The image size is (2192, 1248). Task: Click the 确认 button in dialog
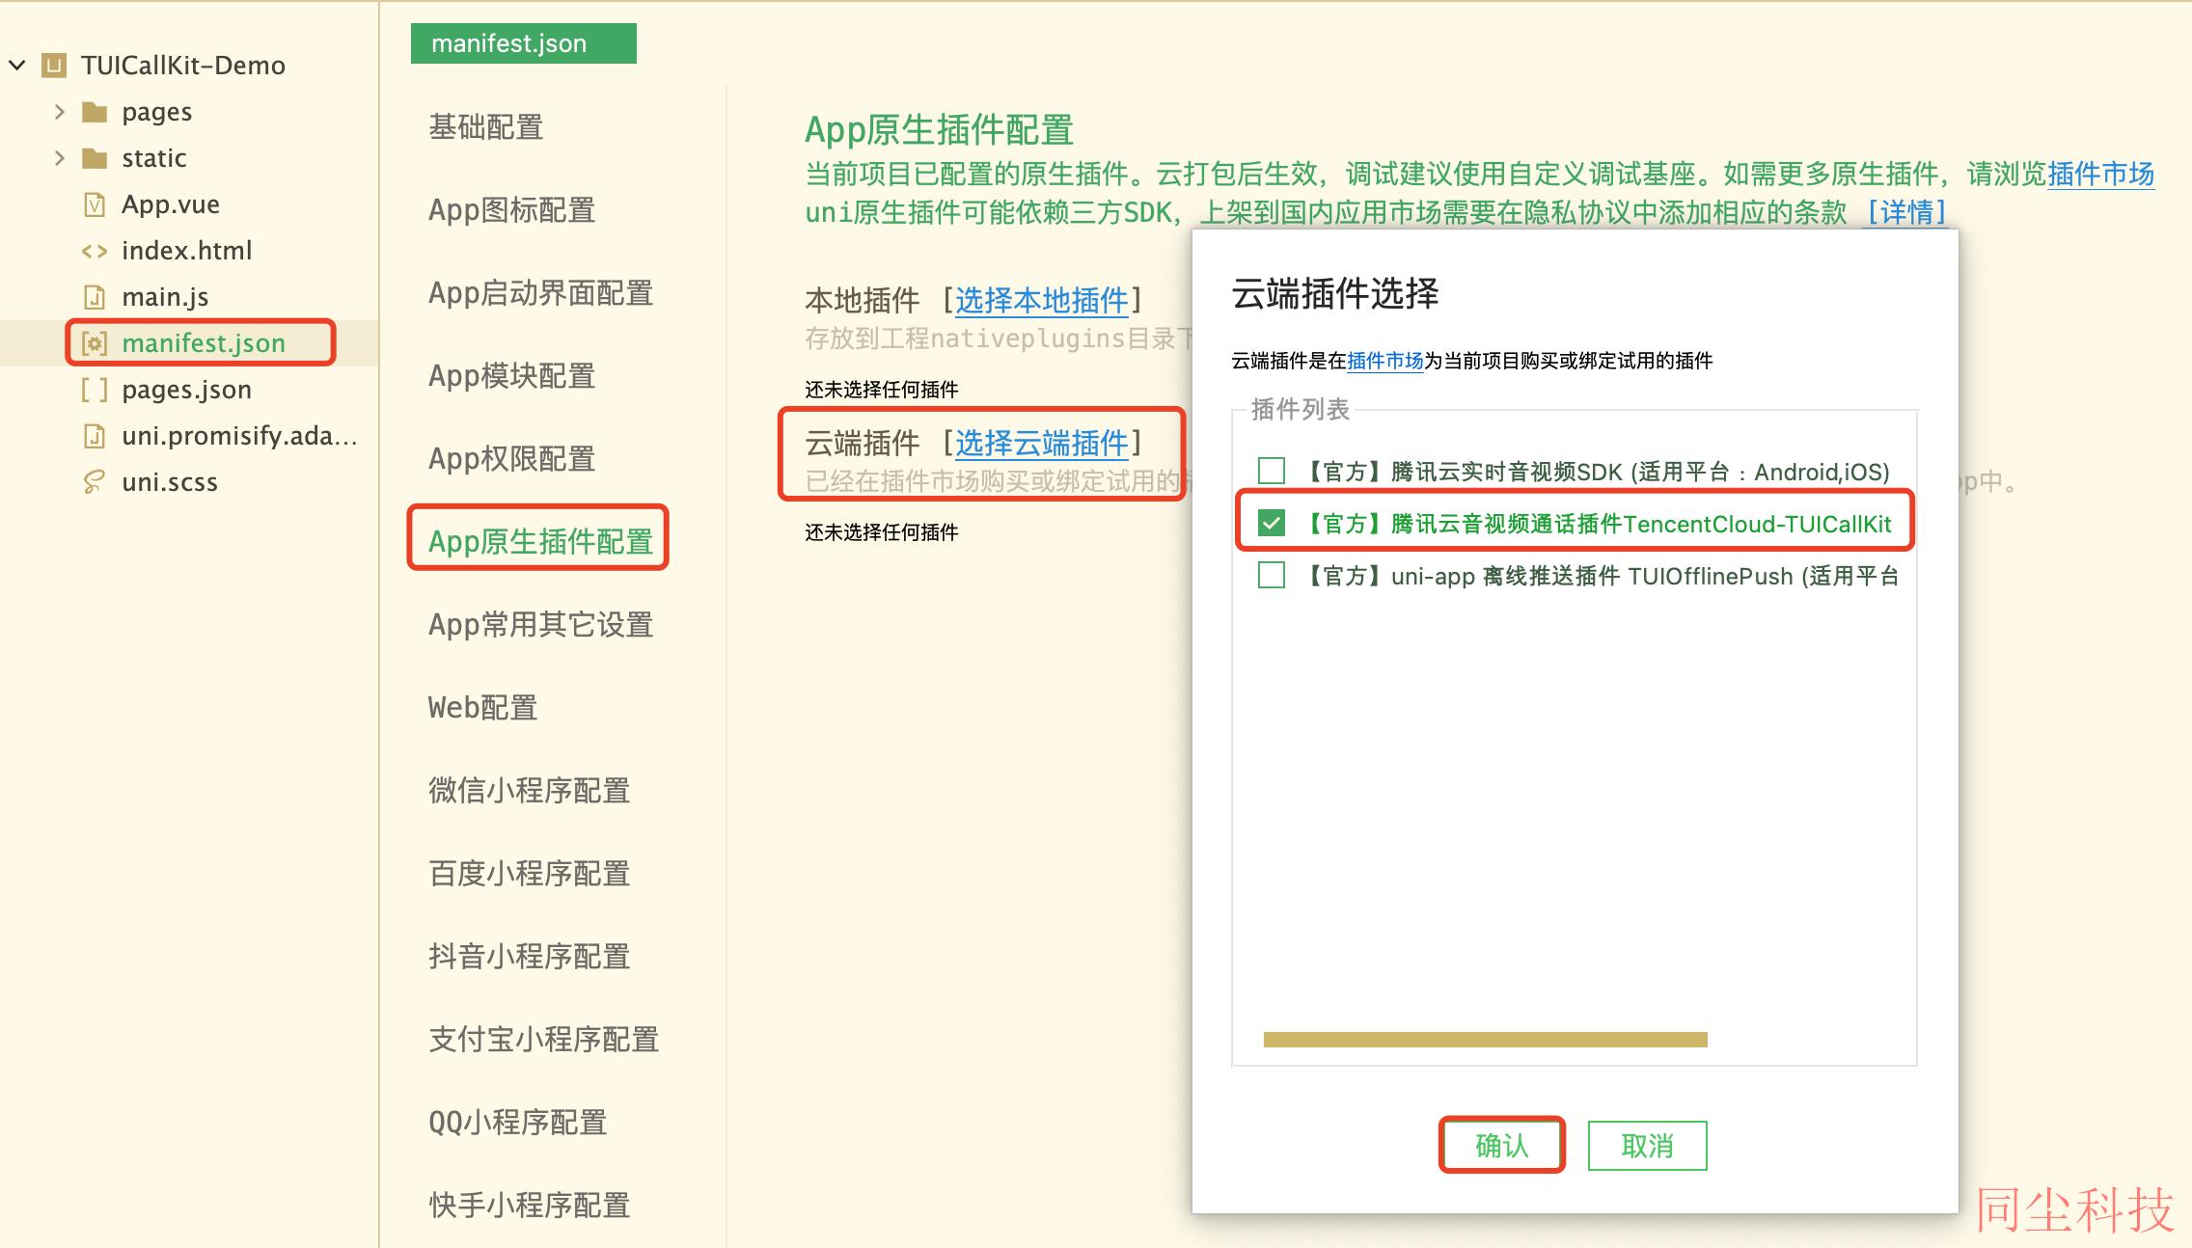(x=1502, y=1146)
